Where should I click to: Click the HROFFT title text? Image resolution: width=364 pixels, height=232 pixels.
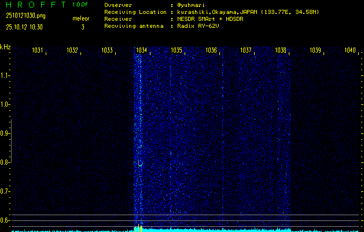click(x=36, y=5)
